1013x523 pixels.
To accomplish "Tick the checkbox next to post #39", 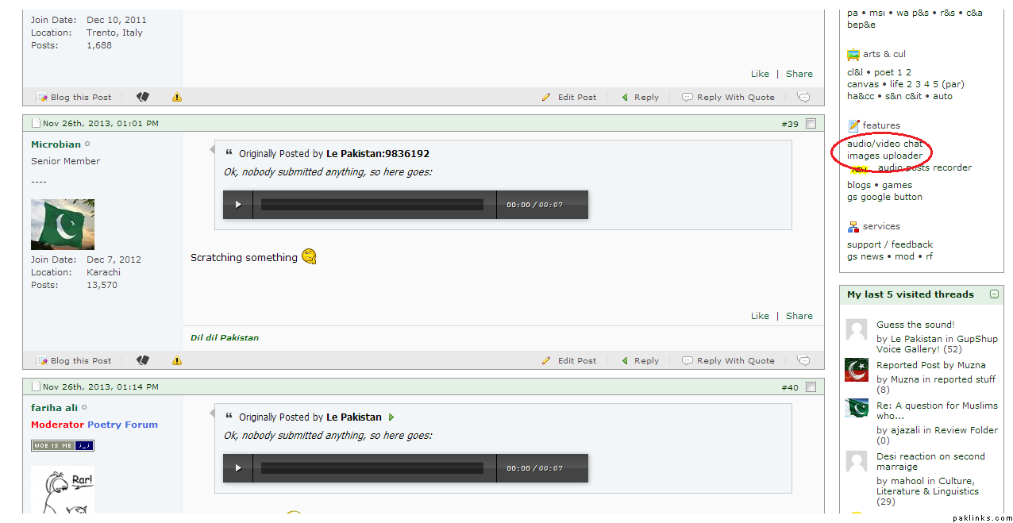I will [x=811, y=124].
